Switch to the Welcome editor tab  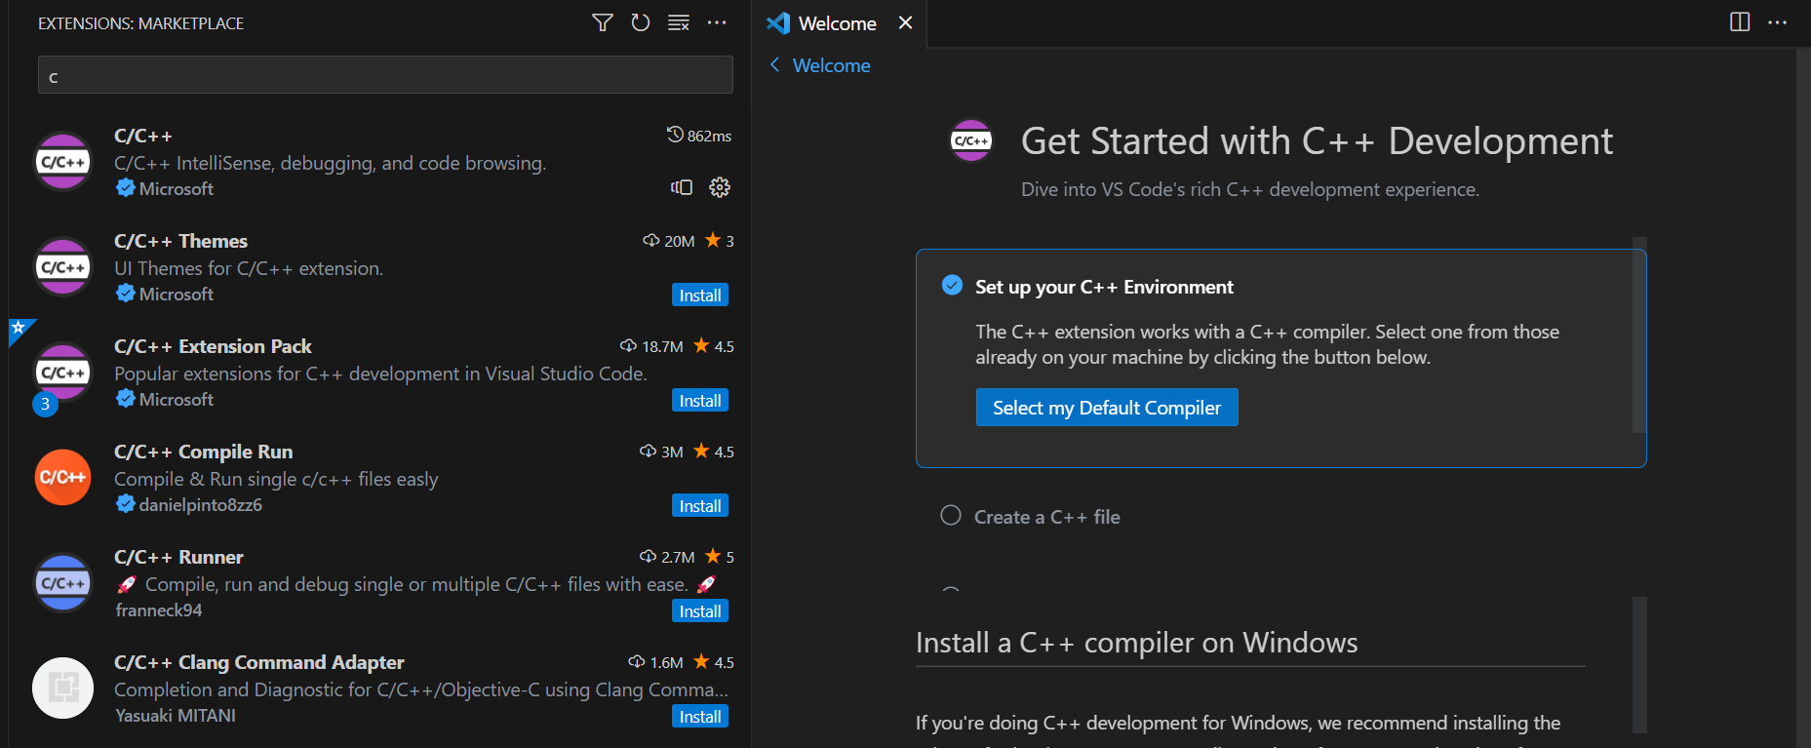point(837,23)
